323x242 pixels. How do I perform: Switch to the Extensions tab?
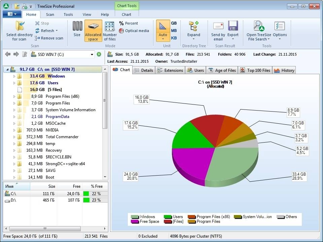pos(170,70)
